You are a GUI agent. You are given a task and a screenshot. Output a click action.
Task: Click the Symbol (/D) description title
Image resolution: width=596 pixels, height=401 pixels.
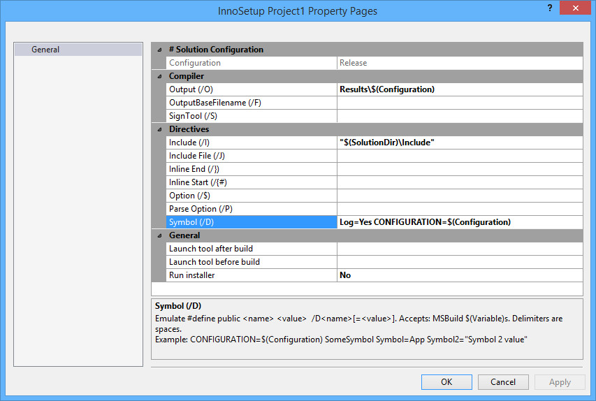[x=178, y=306]
